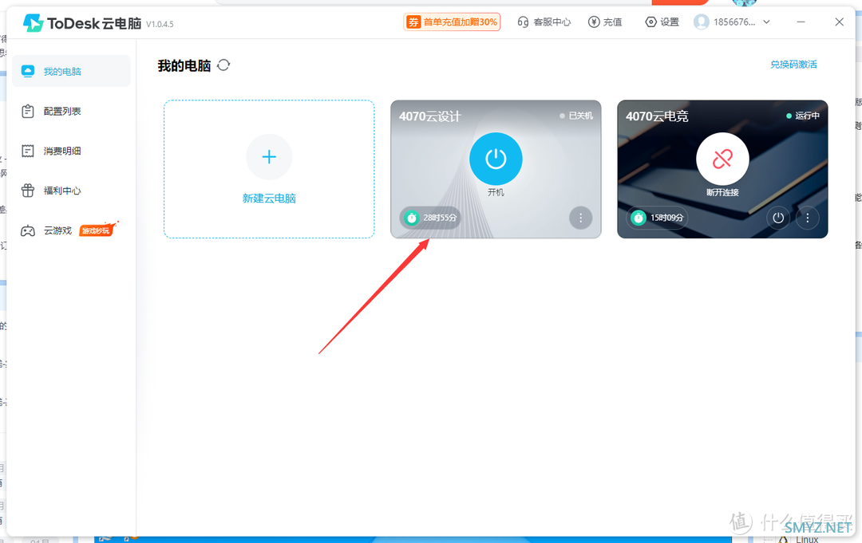Viewport: 862px width, 543px height.
Task: Click the plus icon to create a cloud PC
Action: pos(269,157)
